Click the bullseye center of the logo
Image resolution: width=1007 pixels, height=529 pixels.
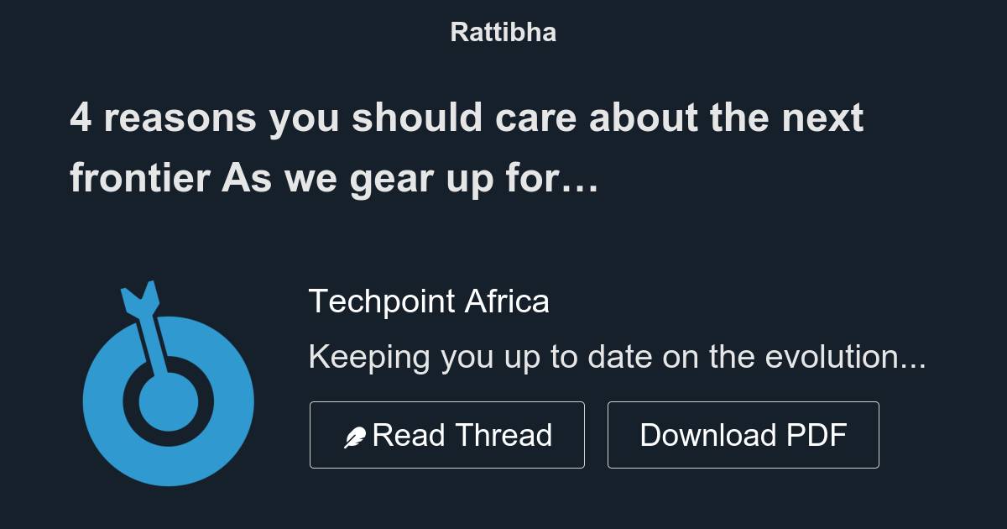(x=168, y=403)
